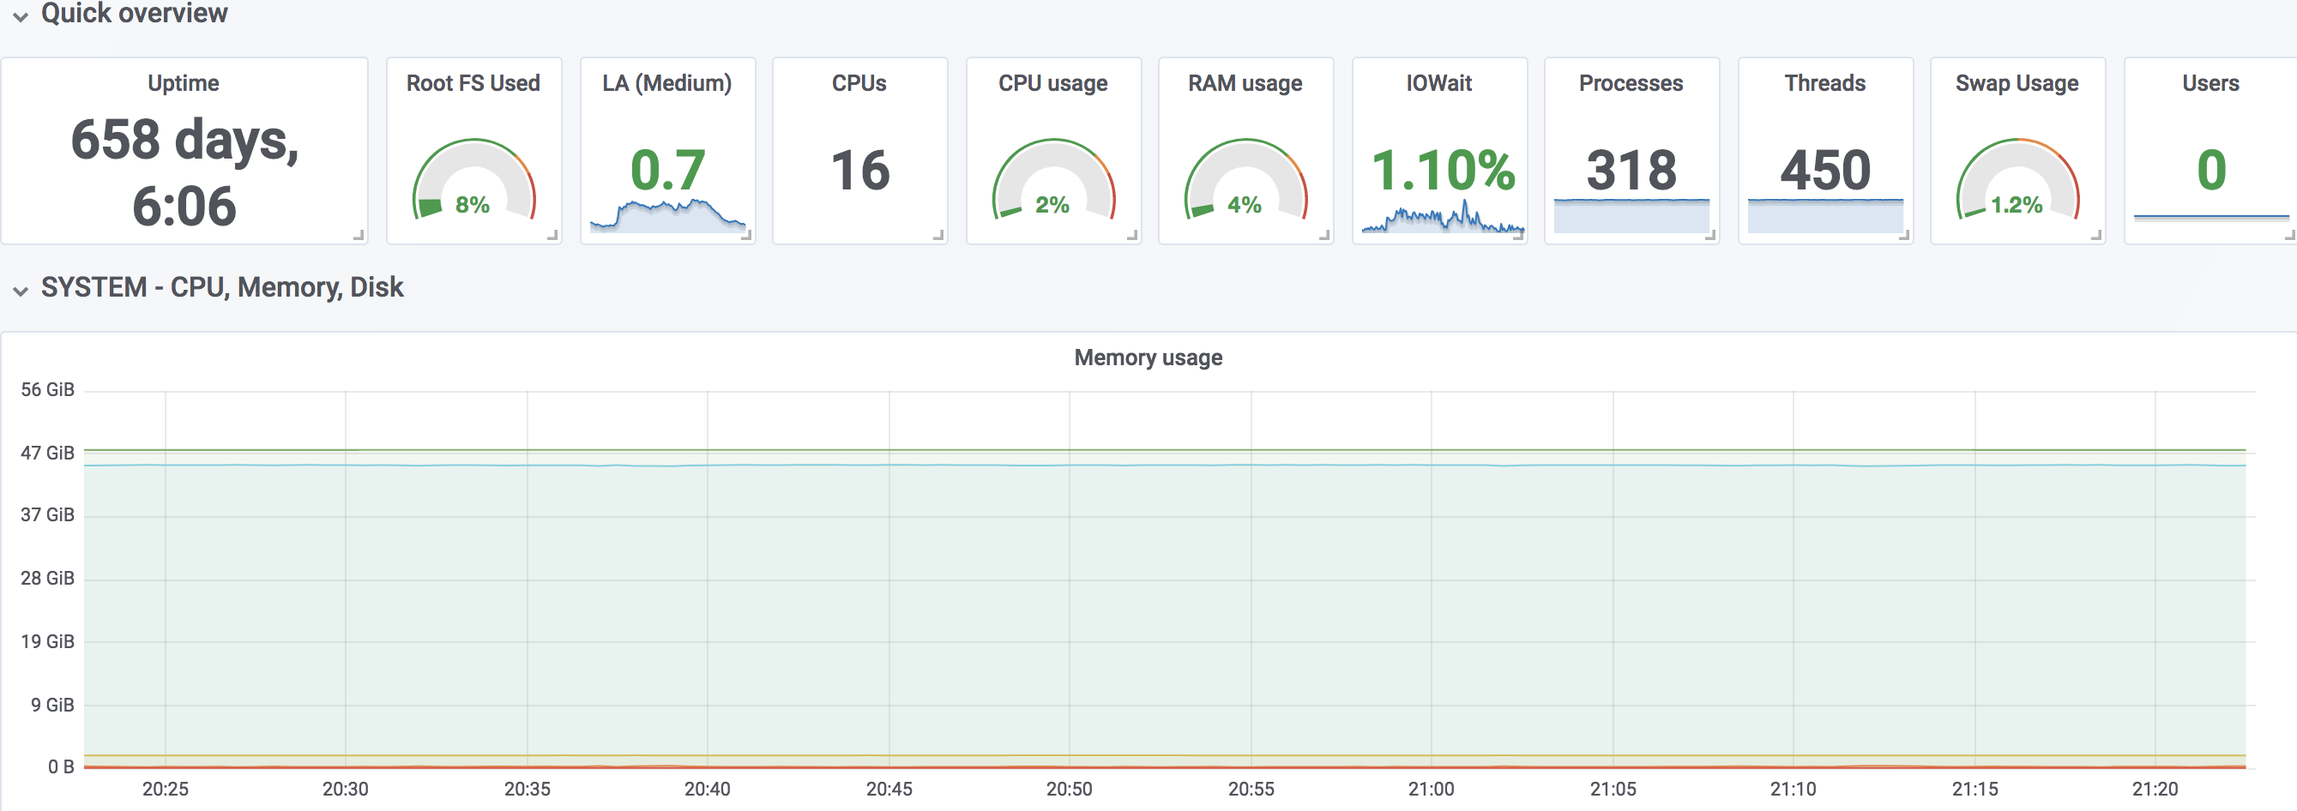Viewport: 2297px width, 811px height.
Task: Collapse the SYSTEM - CPU, Memory, Disk chevron
Action: [21, 290]
